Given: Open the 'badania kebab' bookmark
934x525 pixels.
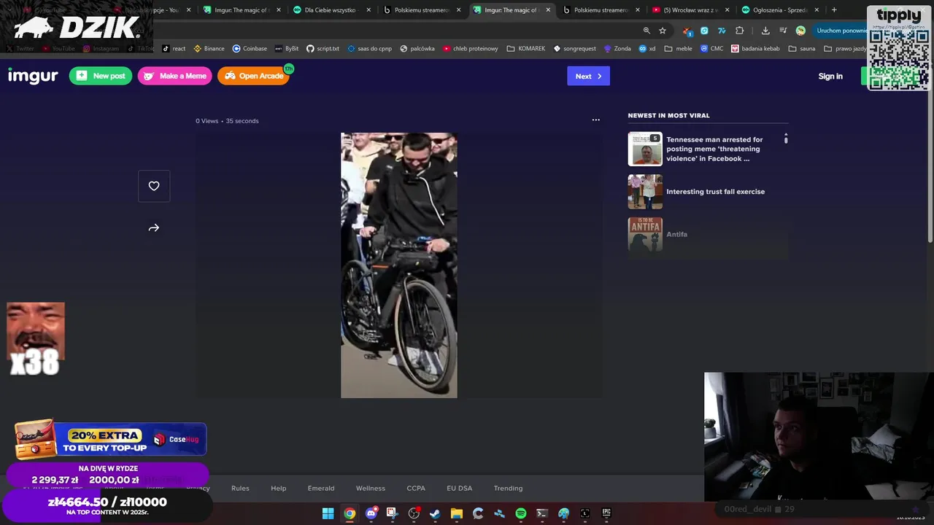Looking at the screenshot, I should click(755, 49).
